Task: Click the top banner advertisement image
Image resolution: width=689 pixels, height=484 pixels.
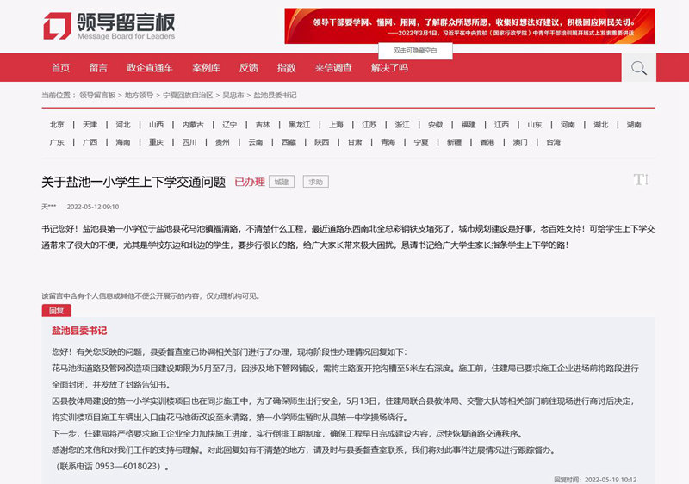Action: (x=469, y=26)
